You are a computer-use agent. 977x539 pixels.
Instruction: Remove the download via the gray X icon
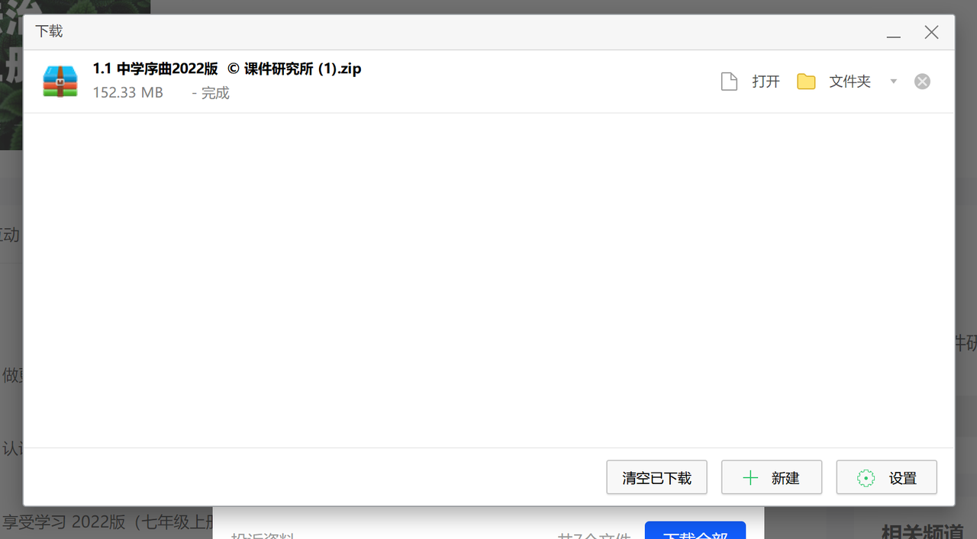coord(922,81)
